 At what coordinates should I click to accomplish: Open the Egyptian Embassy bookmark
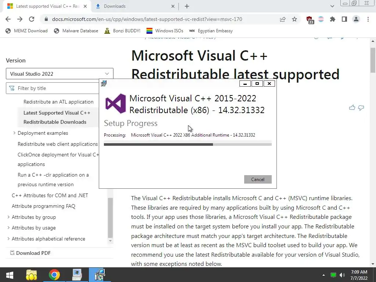click(x=211, y=31)
